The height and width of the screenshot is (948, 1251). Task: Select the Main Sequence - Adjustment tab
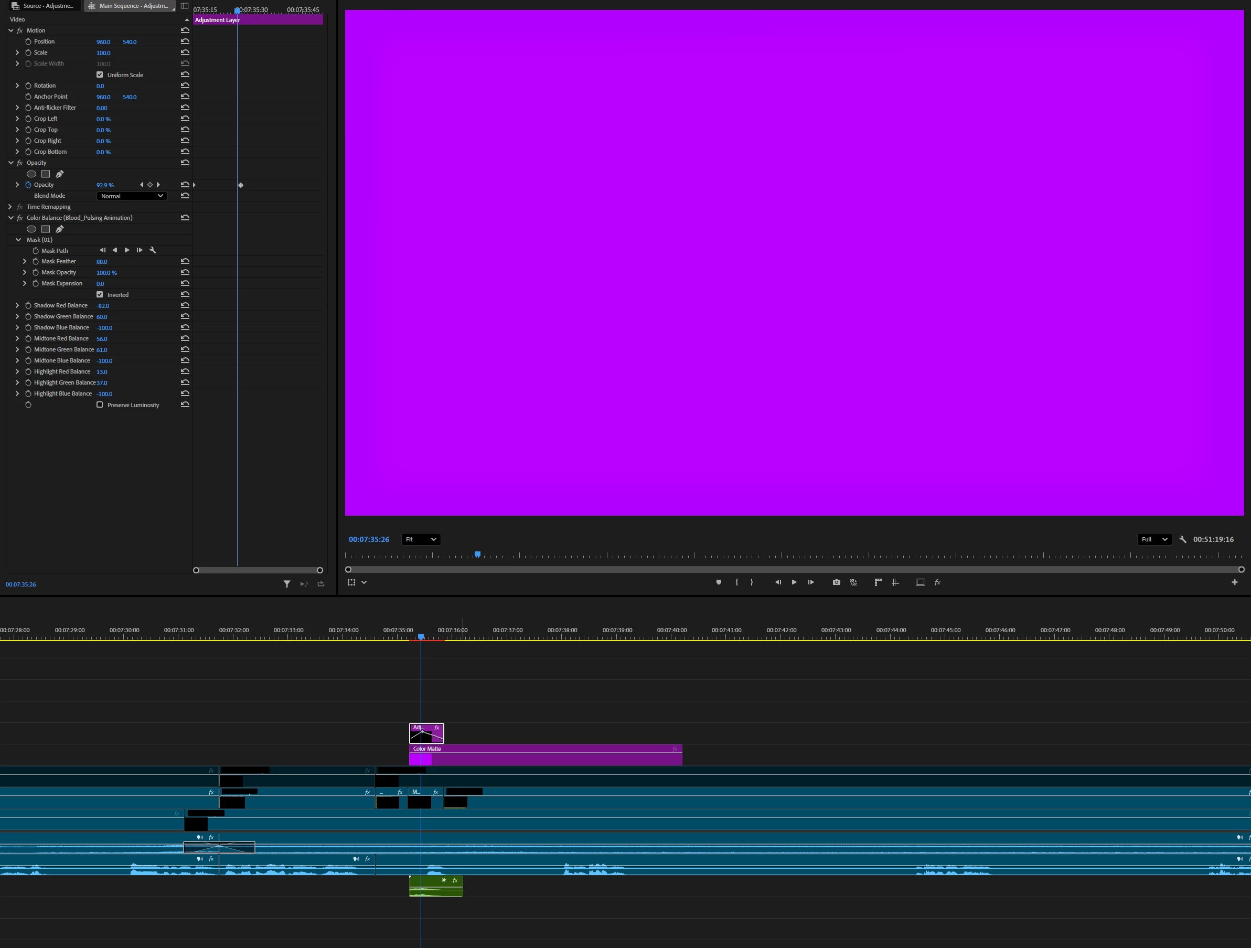[130, 6]
